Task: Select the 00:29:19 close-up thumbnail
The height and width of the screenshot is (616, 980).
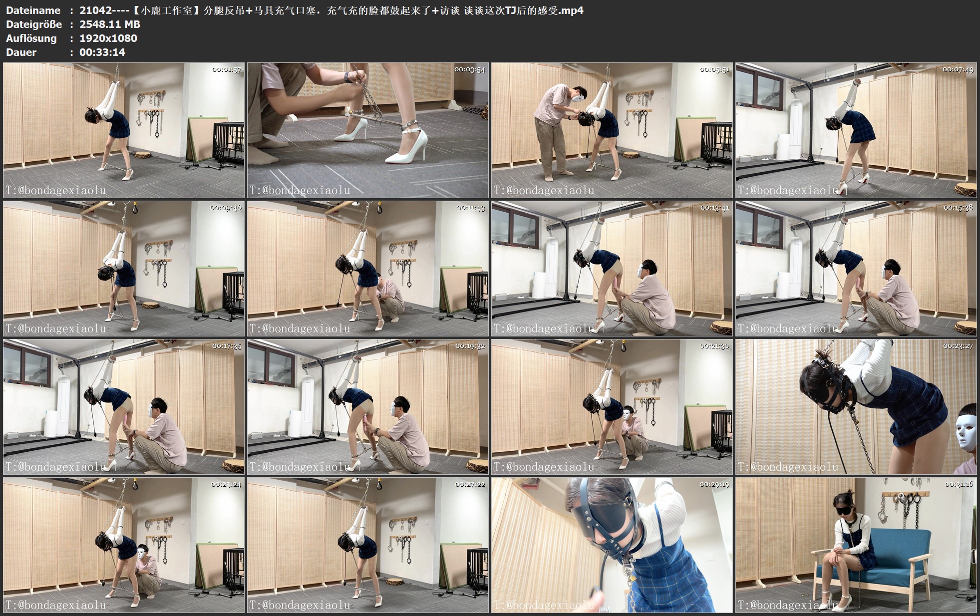Action: coord(612,545)
